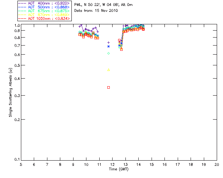Click the AOT 400nm legend entry
The width and height of the screenshot is (223, 178).
pos(44,3)
